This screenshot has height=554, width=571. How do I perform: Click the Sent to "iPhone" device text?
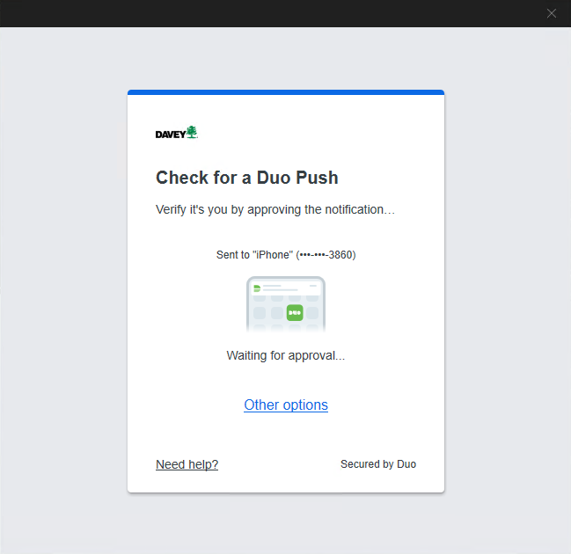pyautogui.click(x=286, y=255)
